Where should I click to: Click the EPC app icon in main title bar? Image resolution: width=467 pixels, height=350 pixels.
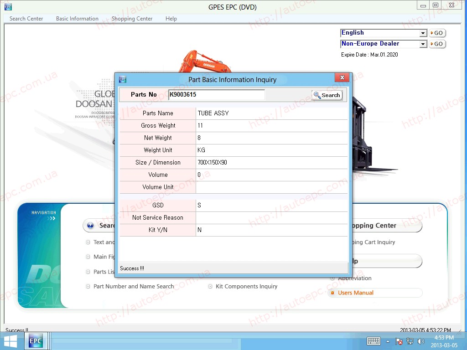coord(8,7)
